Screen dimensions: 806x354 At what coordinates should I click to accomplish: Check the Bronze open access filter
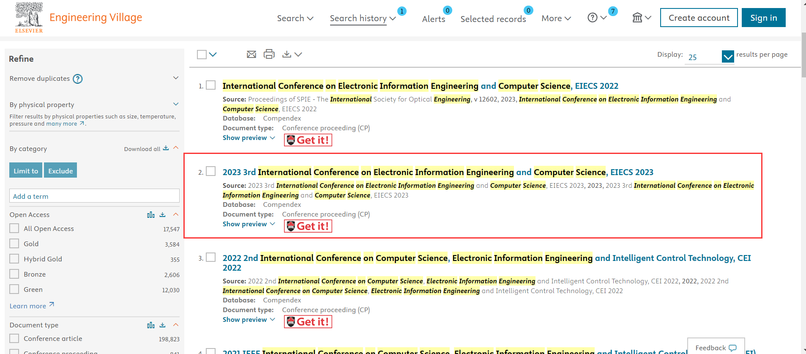point(14,274)
